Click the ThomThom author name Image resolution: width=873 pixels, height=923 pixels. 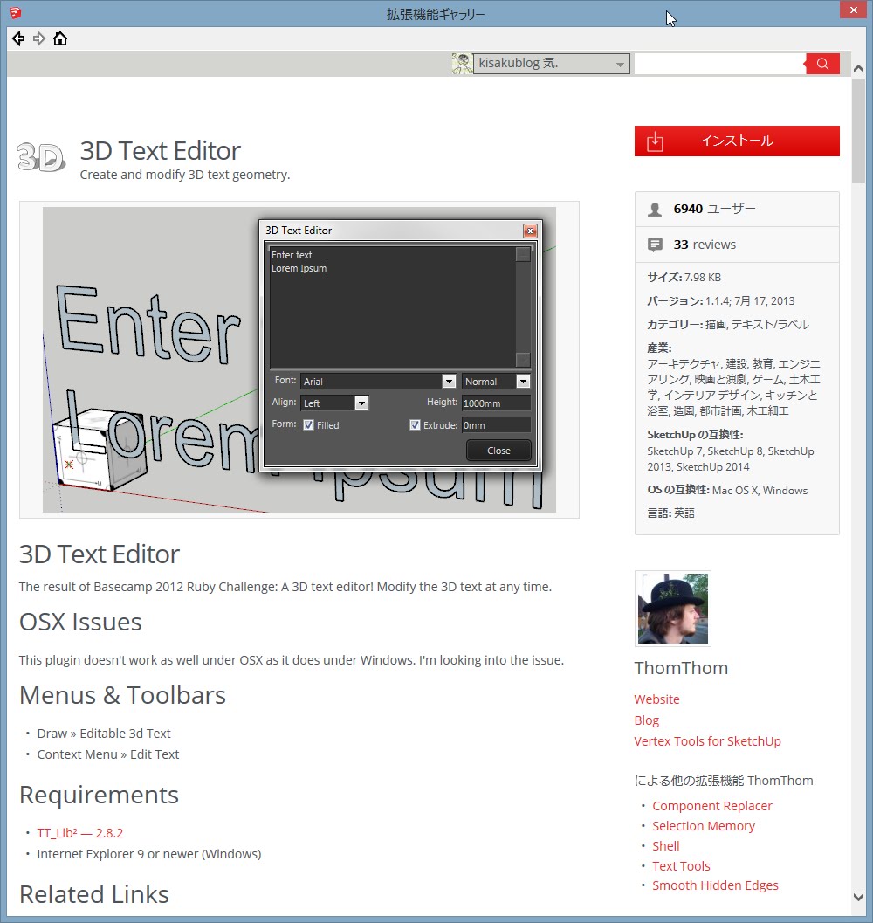point(681,668)
